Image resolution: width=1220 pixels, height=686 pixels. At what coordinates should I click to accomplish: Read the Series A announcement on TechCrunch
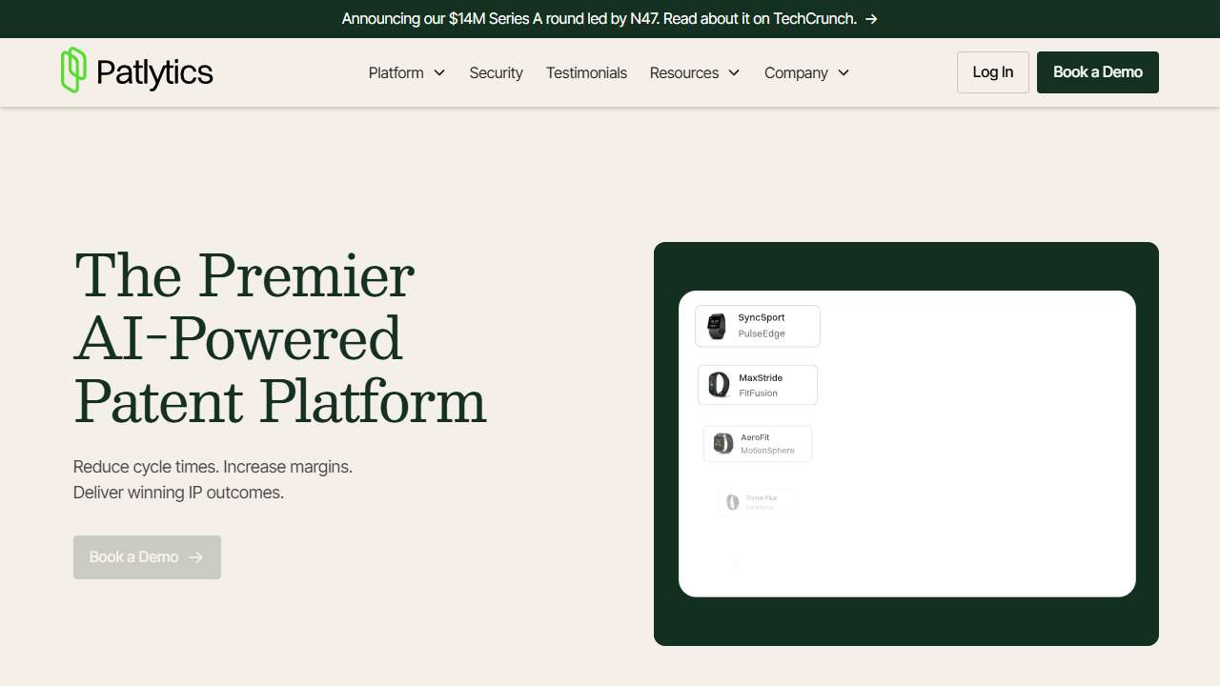[599, 19]
